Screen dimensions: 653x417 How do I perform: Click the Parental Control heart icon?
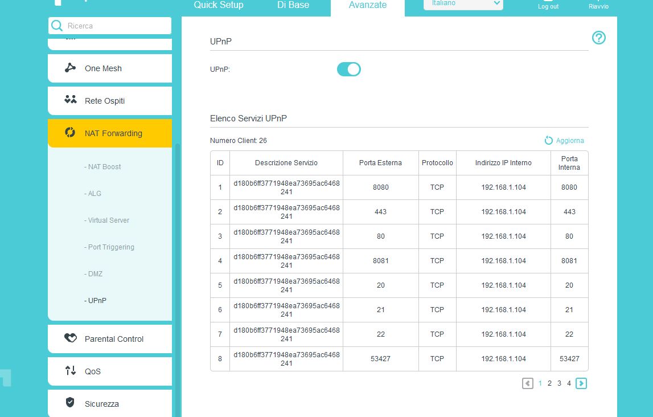(x=70, y=338)
